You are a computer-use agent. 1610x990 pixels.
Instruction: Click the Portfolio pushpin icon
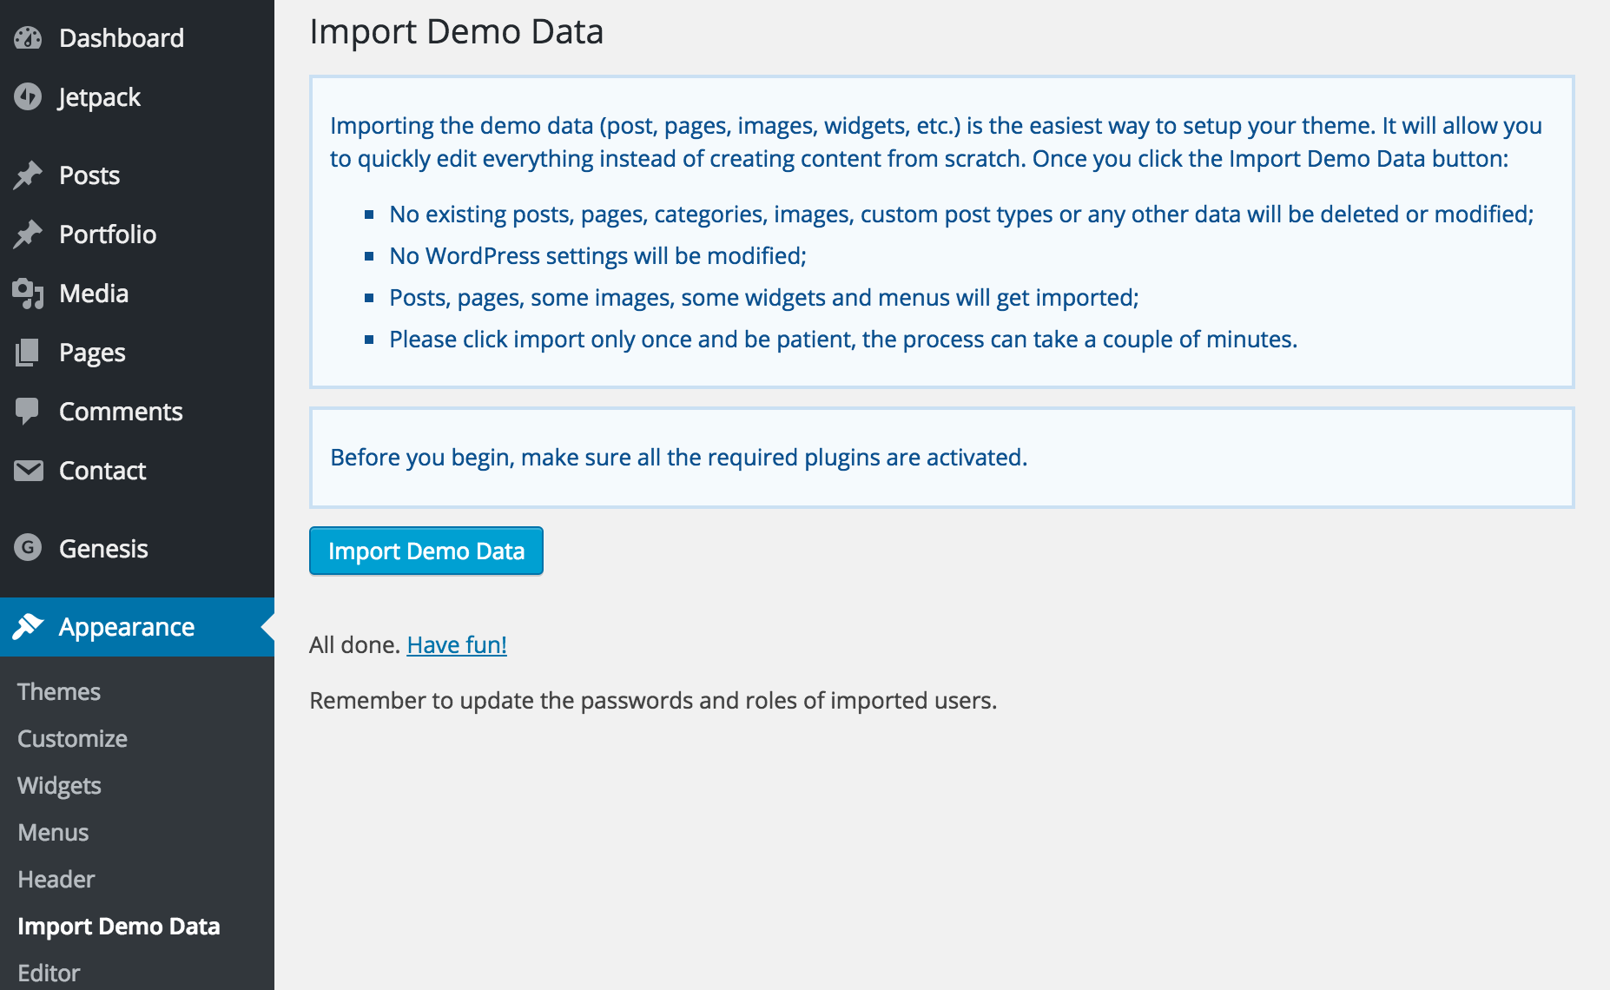click(28, 234)
